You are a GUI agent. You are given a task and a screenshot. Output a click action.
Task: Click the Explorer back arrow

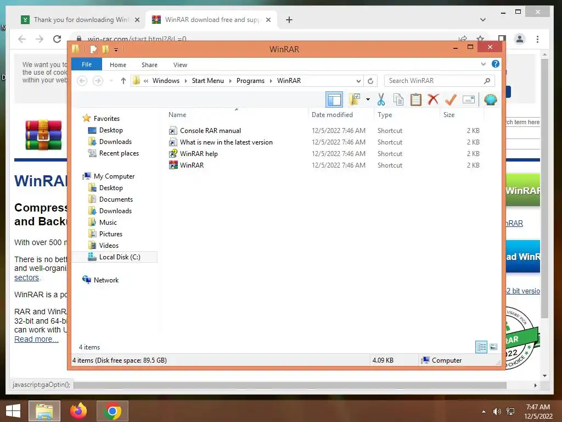(x=82, y=81)
